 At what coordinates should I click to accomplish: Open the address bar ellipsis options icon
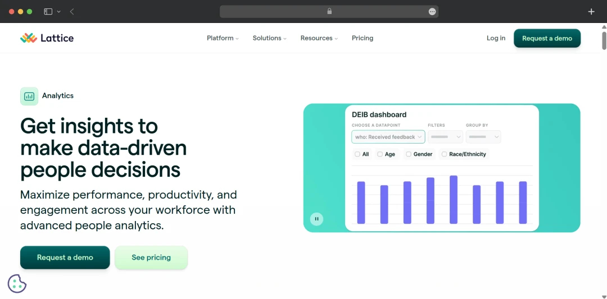coord(432,12)
